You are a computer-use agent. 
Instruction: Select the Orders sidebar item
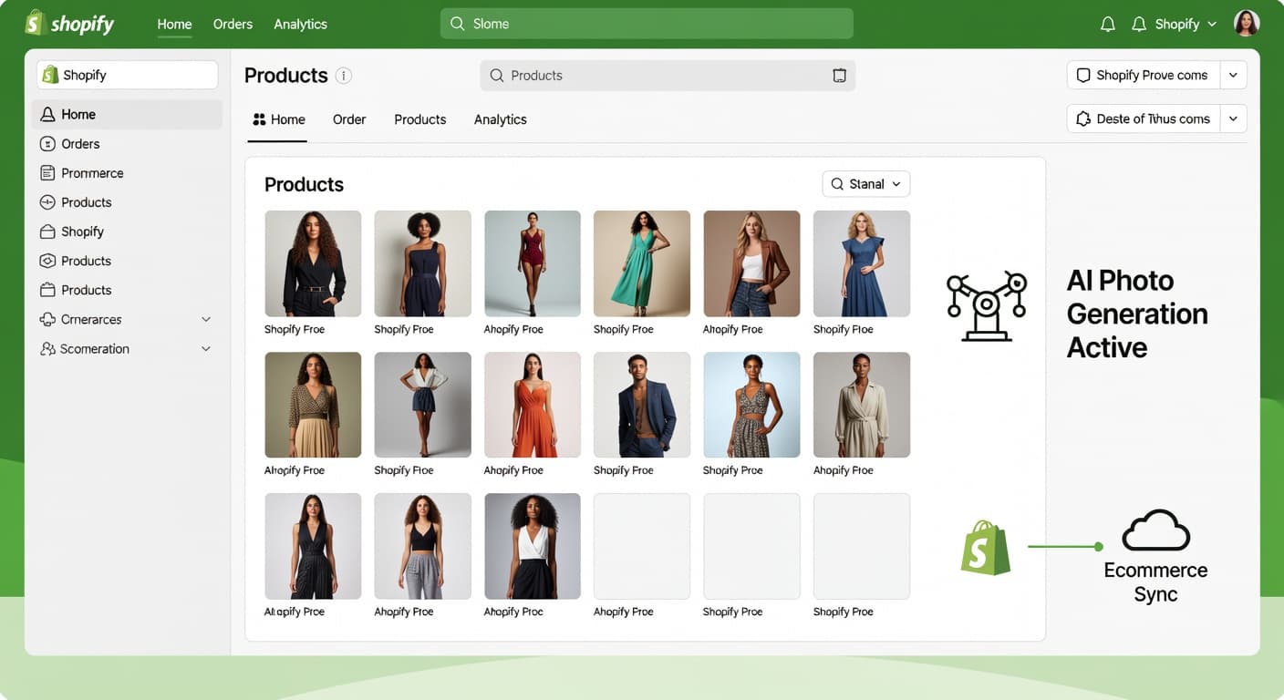point(127,144)
